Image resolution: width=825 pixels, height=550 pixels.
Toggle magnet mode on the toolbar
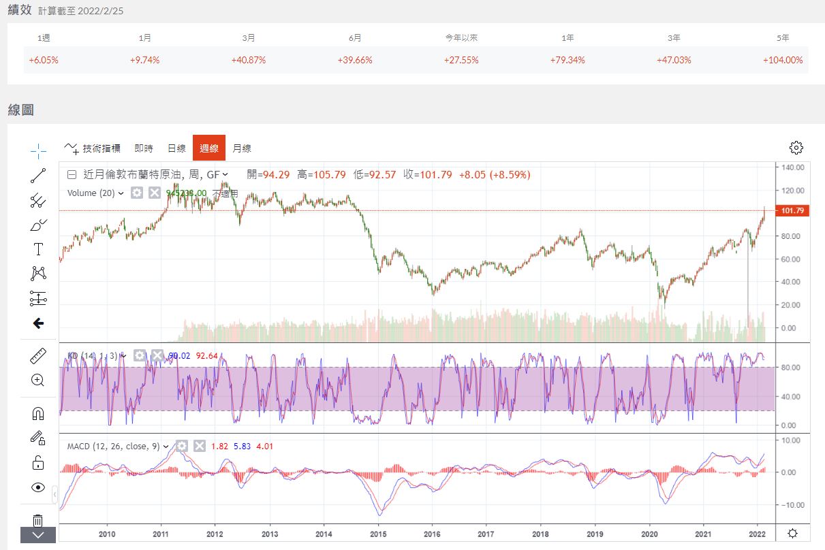point(38,413)
